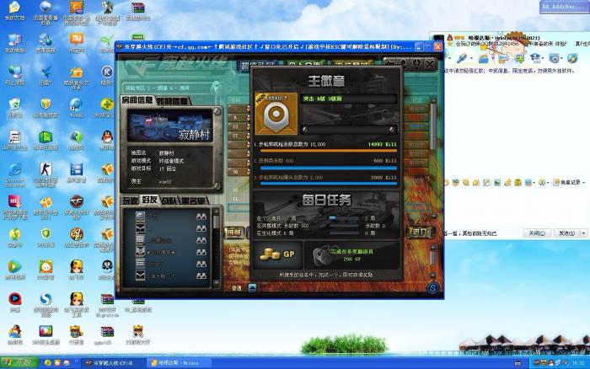Viewport: 590px width, 369px height.
Task: Click the binoculars icon in the top friend row
Action: pos(201,217)
